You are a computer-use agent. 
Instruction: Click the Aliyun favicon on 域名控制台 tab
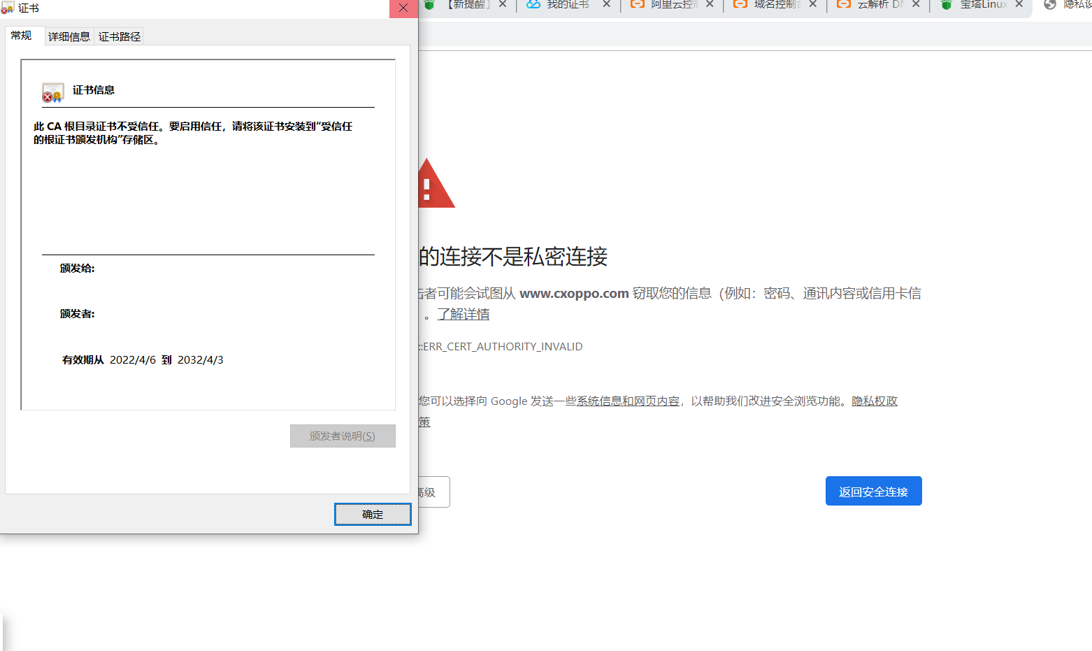click(x=740, y=4)
